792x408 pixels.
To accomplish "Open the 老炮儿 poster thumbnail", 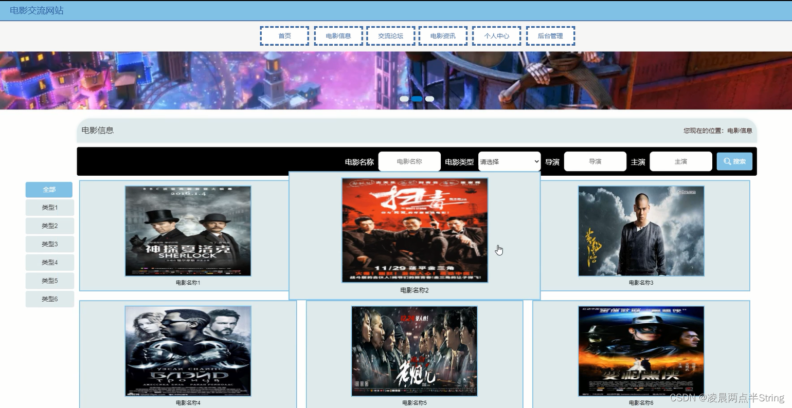I will 415,351.
